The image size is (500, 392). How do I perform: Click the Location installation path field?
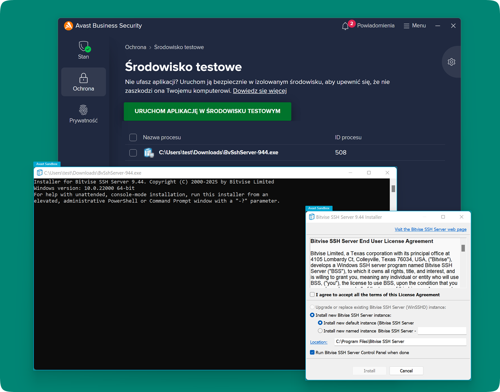400,342
